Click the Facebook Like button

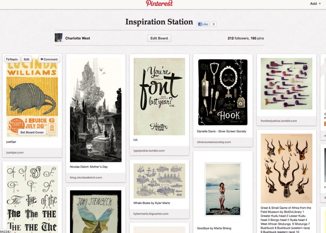click(203, 24)
